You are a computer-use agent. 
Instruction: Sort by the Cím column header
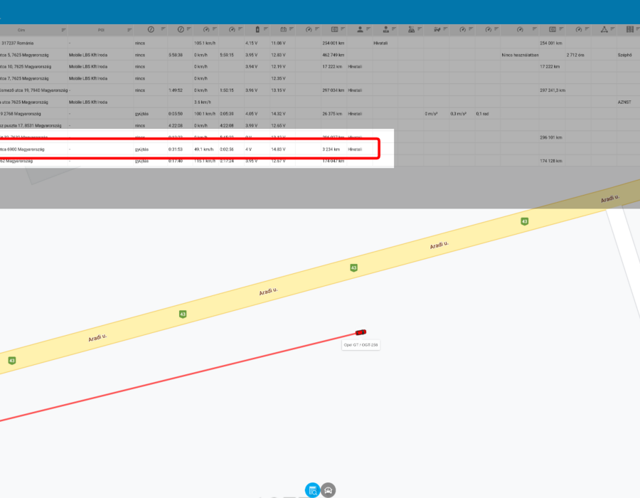coord(21,30)
